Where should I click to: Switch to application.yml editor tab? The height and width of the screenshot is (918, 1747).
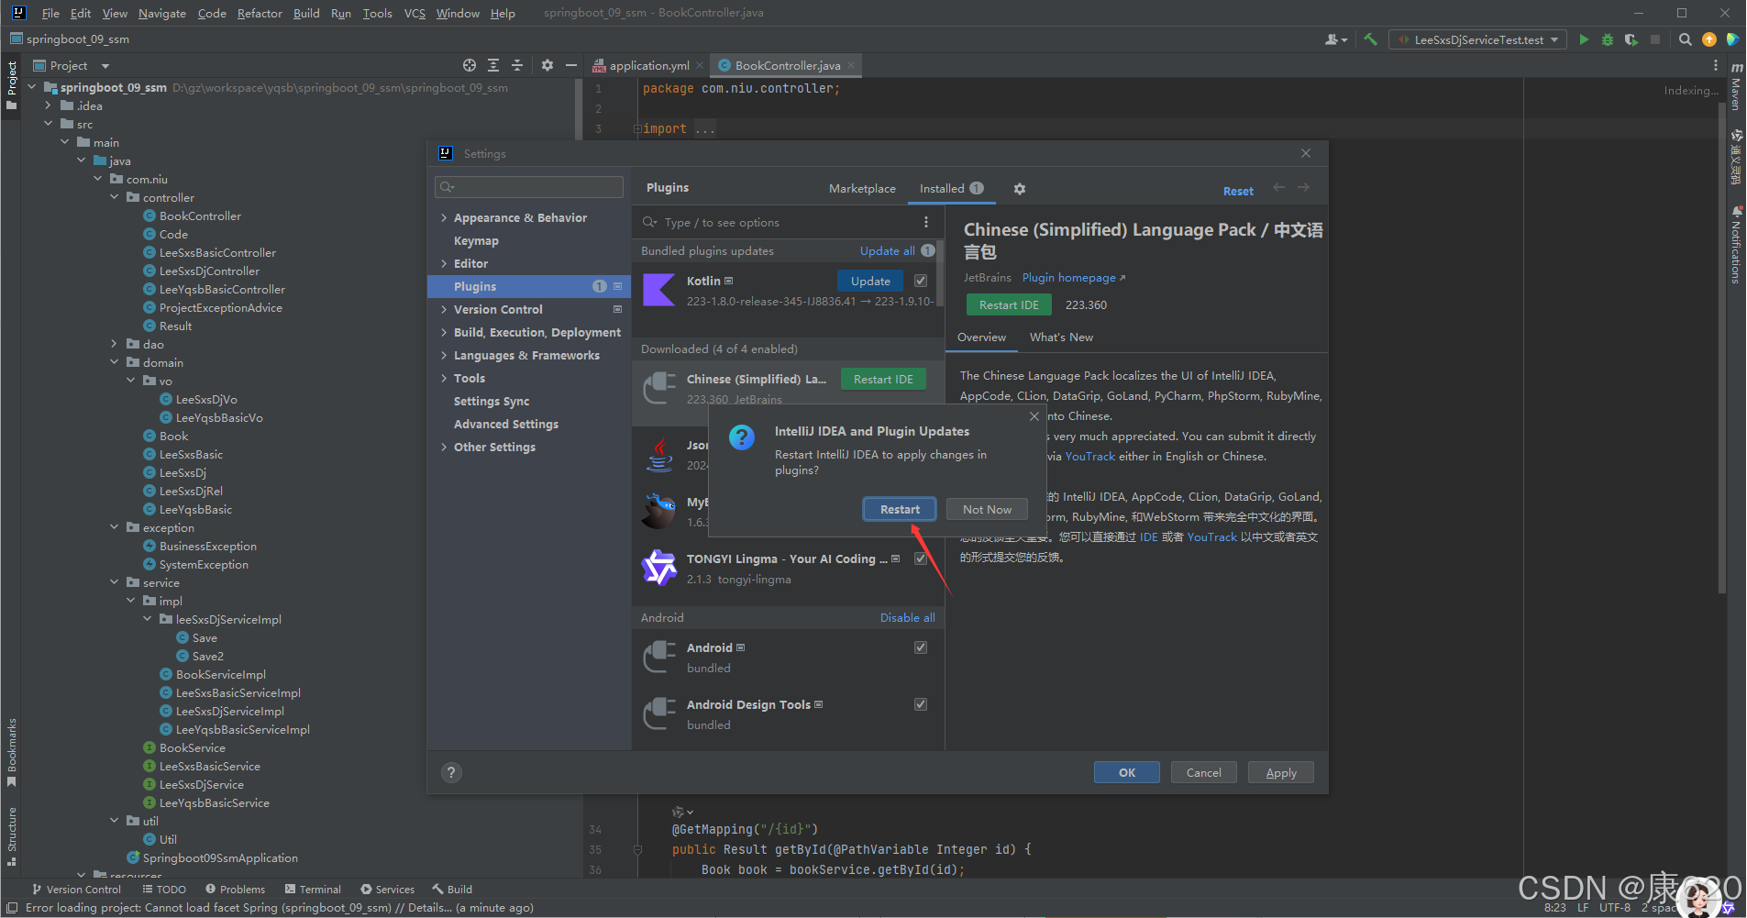[x=648, y=65]
